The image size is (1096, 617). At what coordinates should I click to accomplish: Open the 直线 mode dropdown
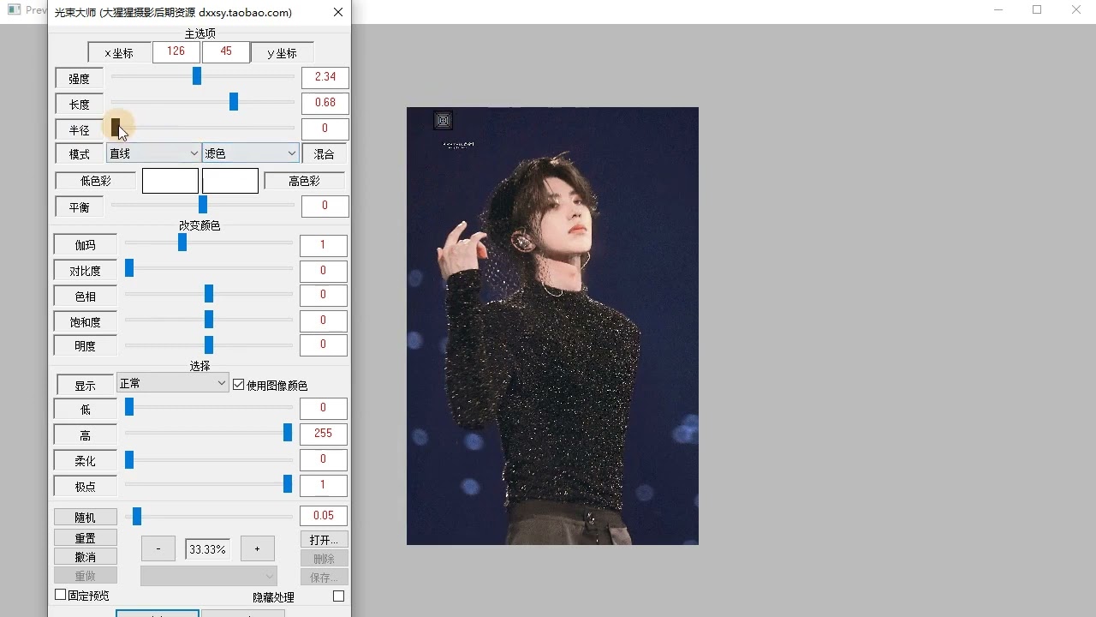pyautogui.click(x=154, y=153)
